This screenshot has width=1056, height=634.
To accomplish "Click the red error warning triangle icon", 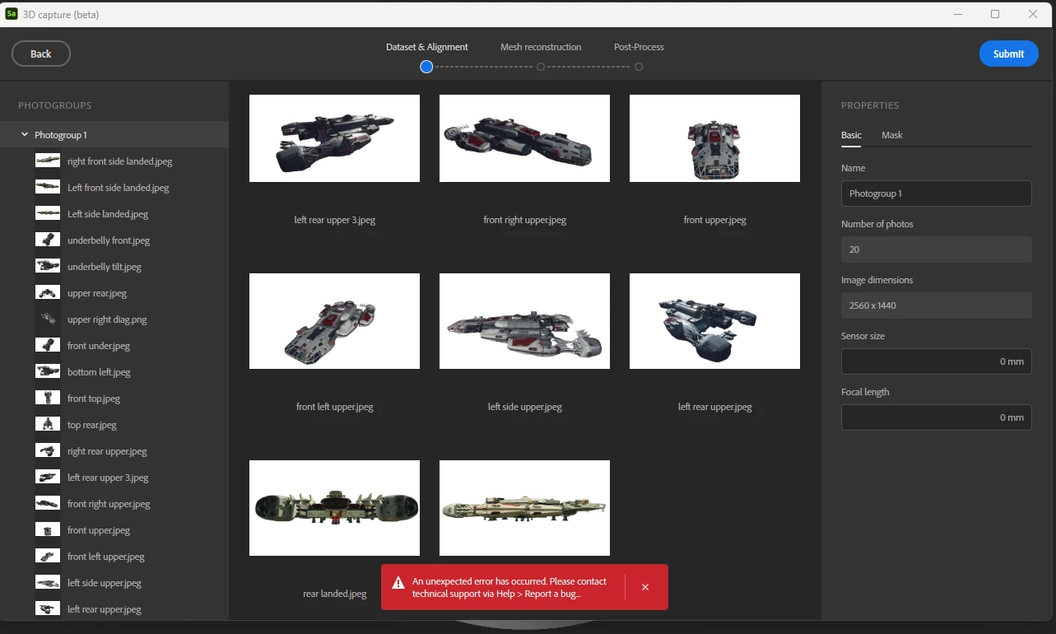I will coord(398,583).
